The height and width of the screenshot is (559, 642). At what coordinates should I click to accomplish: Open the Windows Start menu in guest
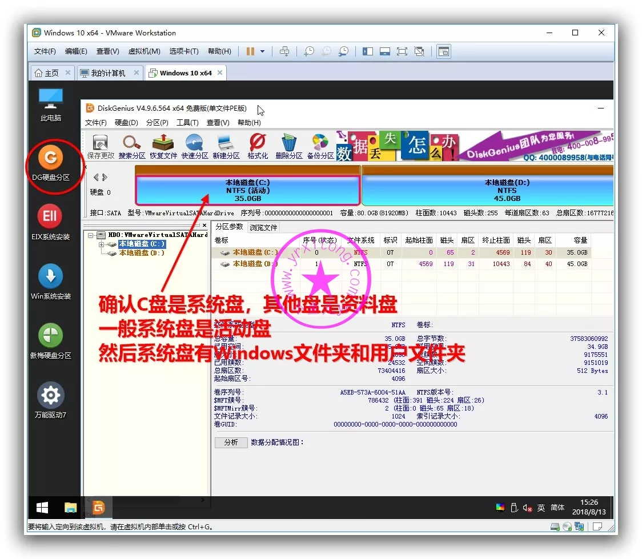42,508
